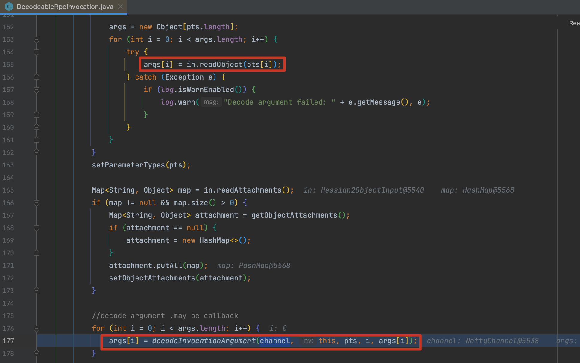Click new HashMap<>() expression
Image resolution: width=580 pixels, height=363 pixels.
point(214,240)
